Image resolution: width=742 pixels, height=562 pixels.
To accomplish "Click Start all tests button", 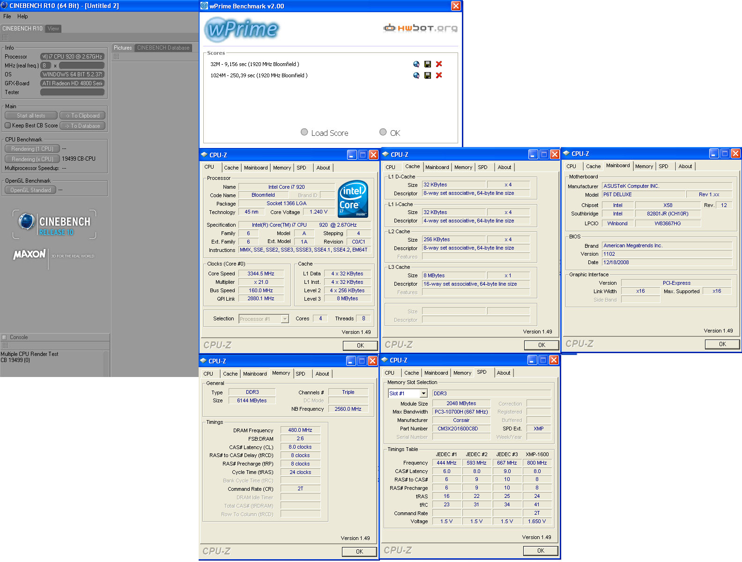I will pyautogui.click(x=31, y=116).
